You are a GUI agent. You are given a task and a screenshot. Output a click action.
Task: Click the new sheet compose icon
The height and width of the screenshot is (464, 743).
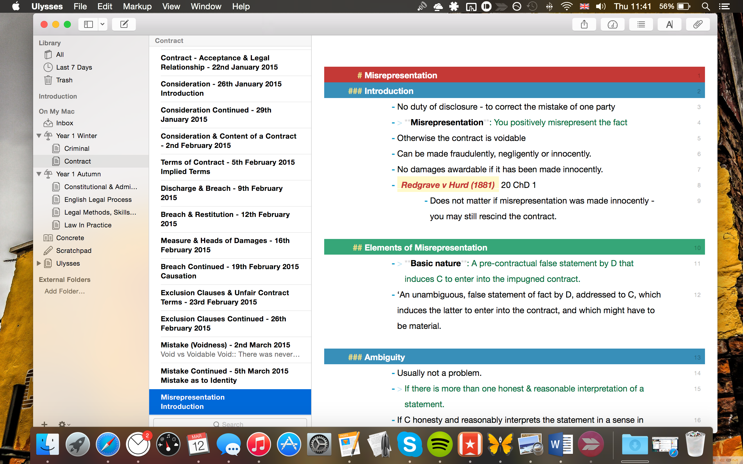tap(124, 24)
